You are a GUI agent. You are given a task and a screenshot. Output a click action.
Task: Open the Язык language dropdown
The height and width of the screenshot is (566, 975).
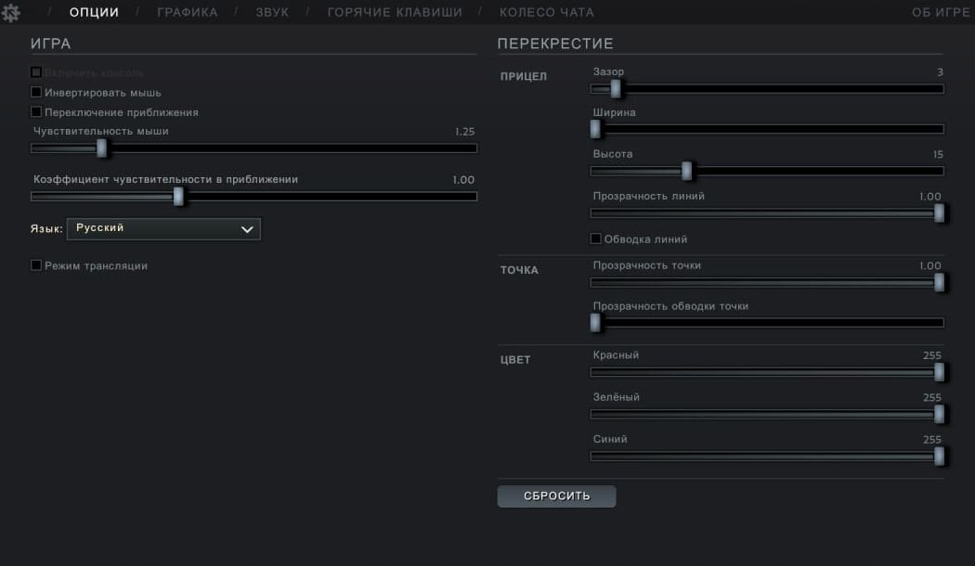[x=163, y=228]
